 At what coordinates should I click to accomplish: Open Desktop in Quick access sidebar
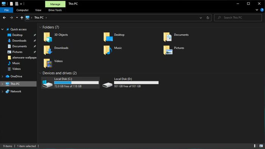click(17, 35)
